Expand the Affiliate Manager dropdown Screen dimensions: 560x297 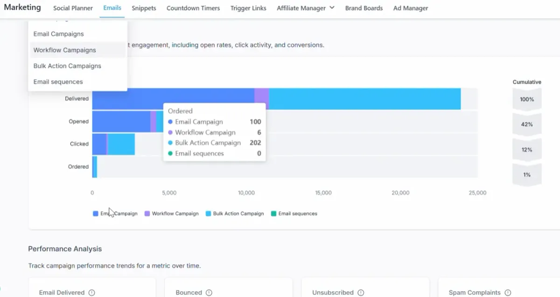click(x=306, y=8)
